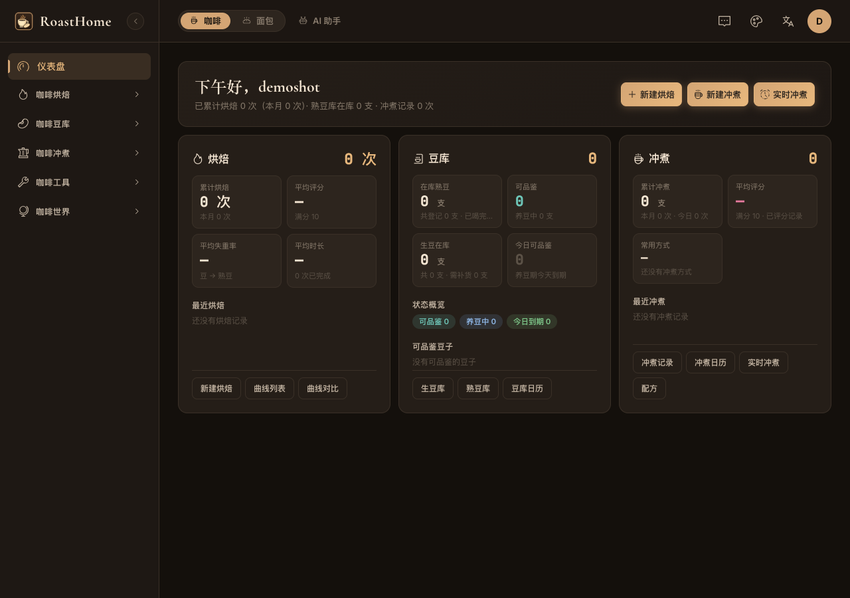The width and height of the screenshot is (850, 598).
Task: Select the 咖啡 mode toggle
Action: (205, 21)
